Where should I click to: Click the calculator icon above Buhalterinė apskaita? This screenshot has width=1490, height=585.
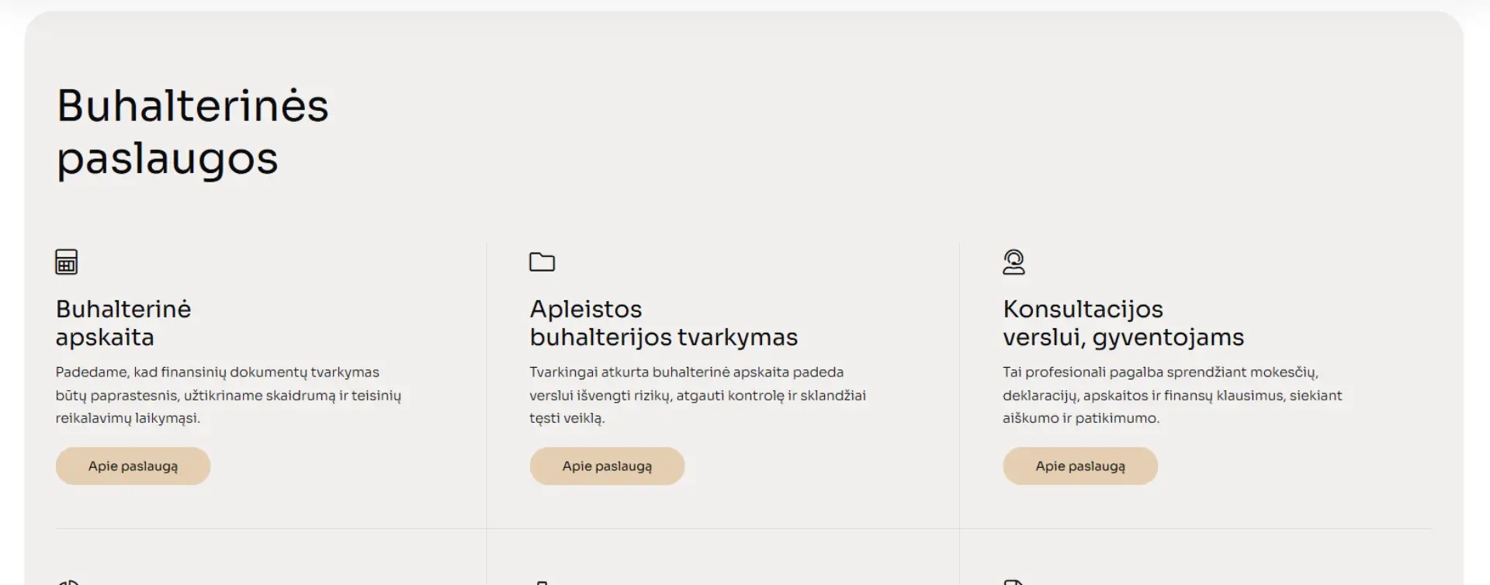(x=67, y=262)
